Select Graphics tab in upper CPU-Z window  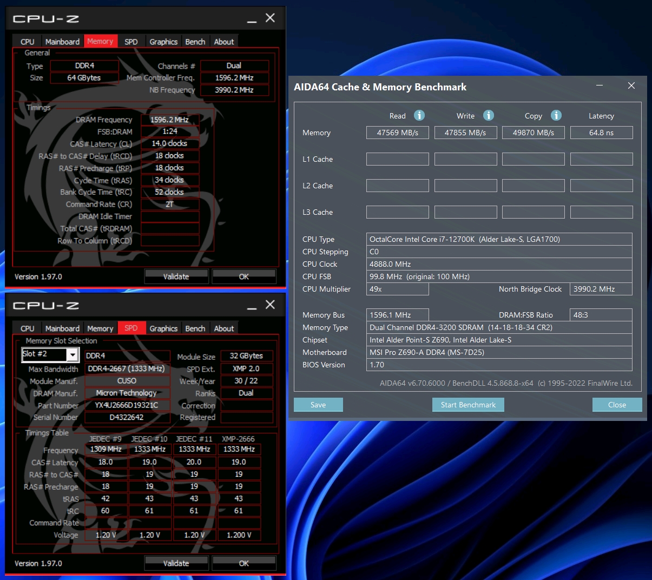(x=163, y=42)
